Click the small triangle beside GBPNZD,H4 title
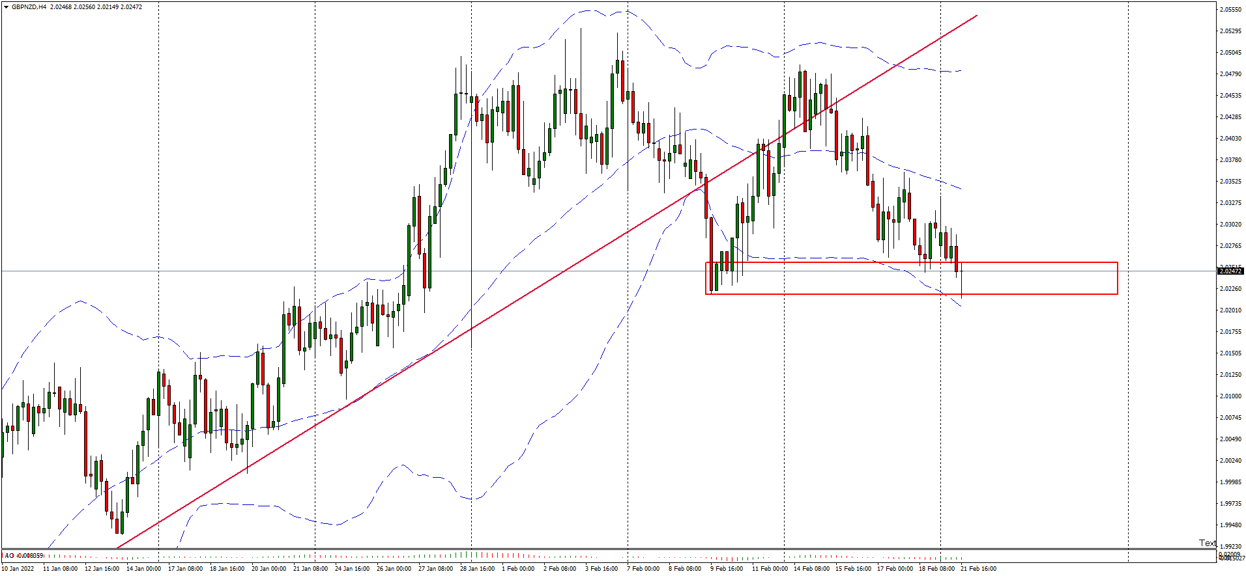Screen dimensions: 1246x576 (x=6, y=7)
